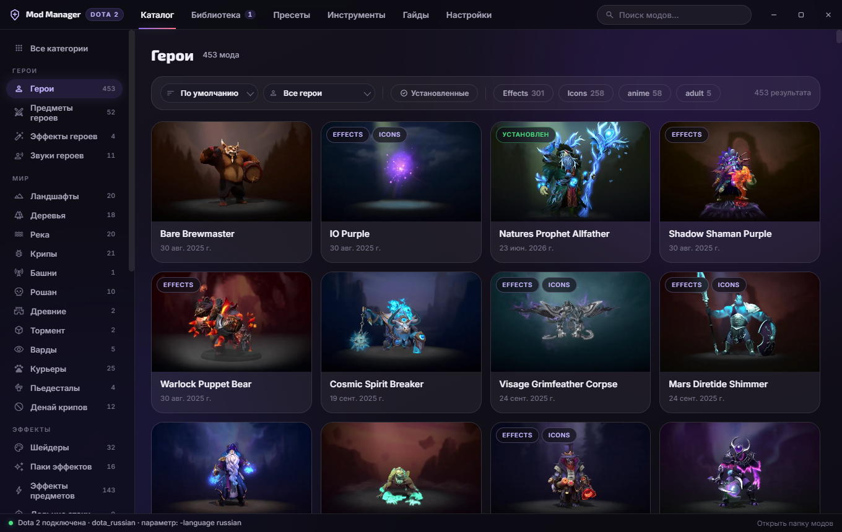Image resolution: width=842 pixels, height=532 pixels.
Task: Toggle the Установленные installed filter
Action: point(434,93)
